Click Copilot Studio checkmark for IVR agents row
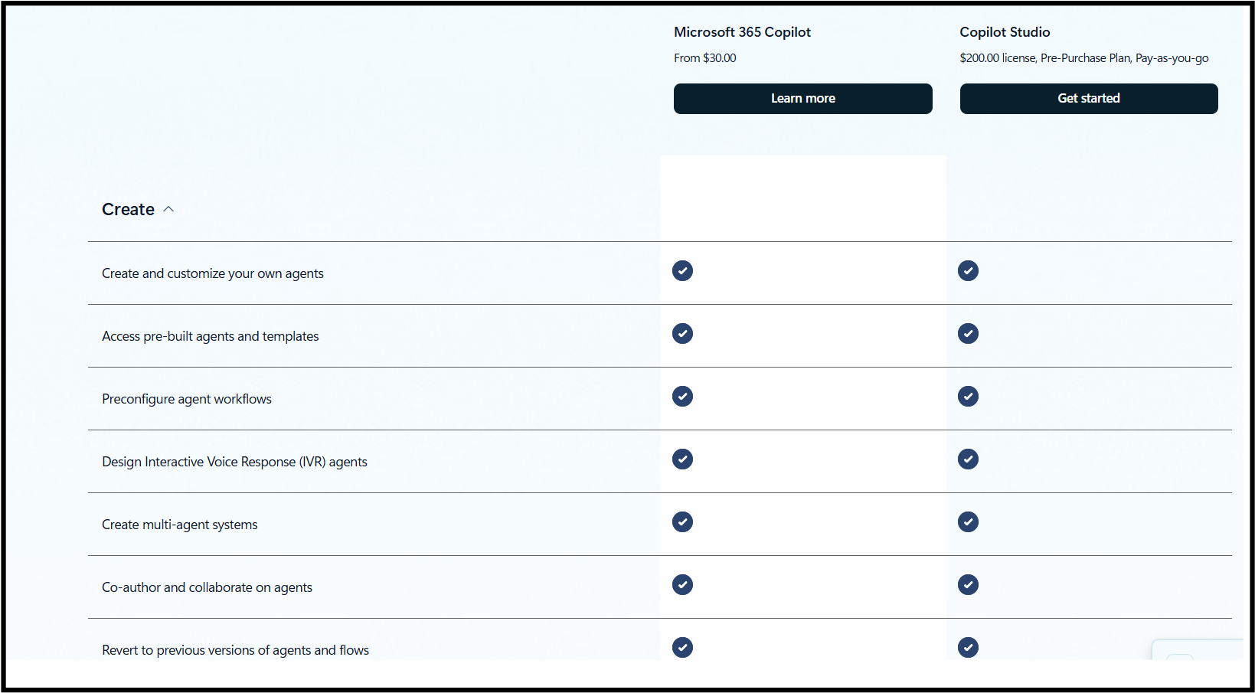 click(x=968, y=459)
